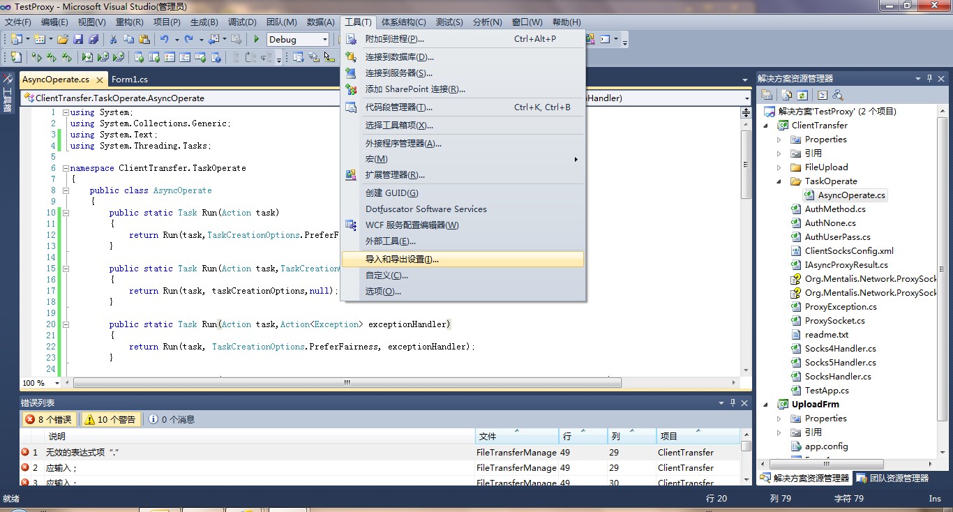953x512 pixels.
Task: Sort the error list by the 项目 column
Action: click(698, 436)
